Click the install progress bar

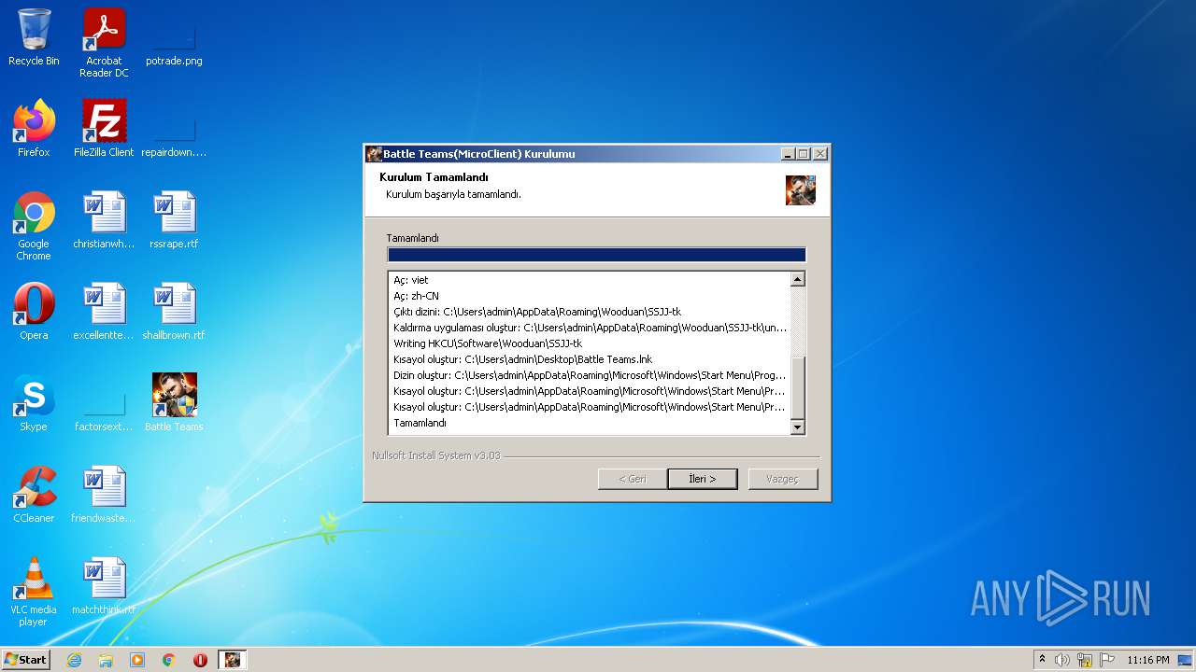click(x=596, y=255)
